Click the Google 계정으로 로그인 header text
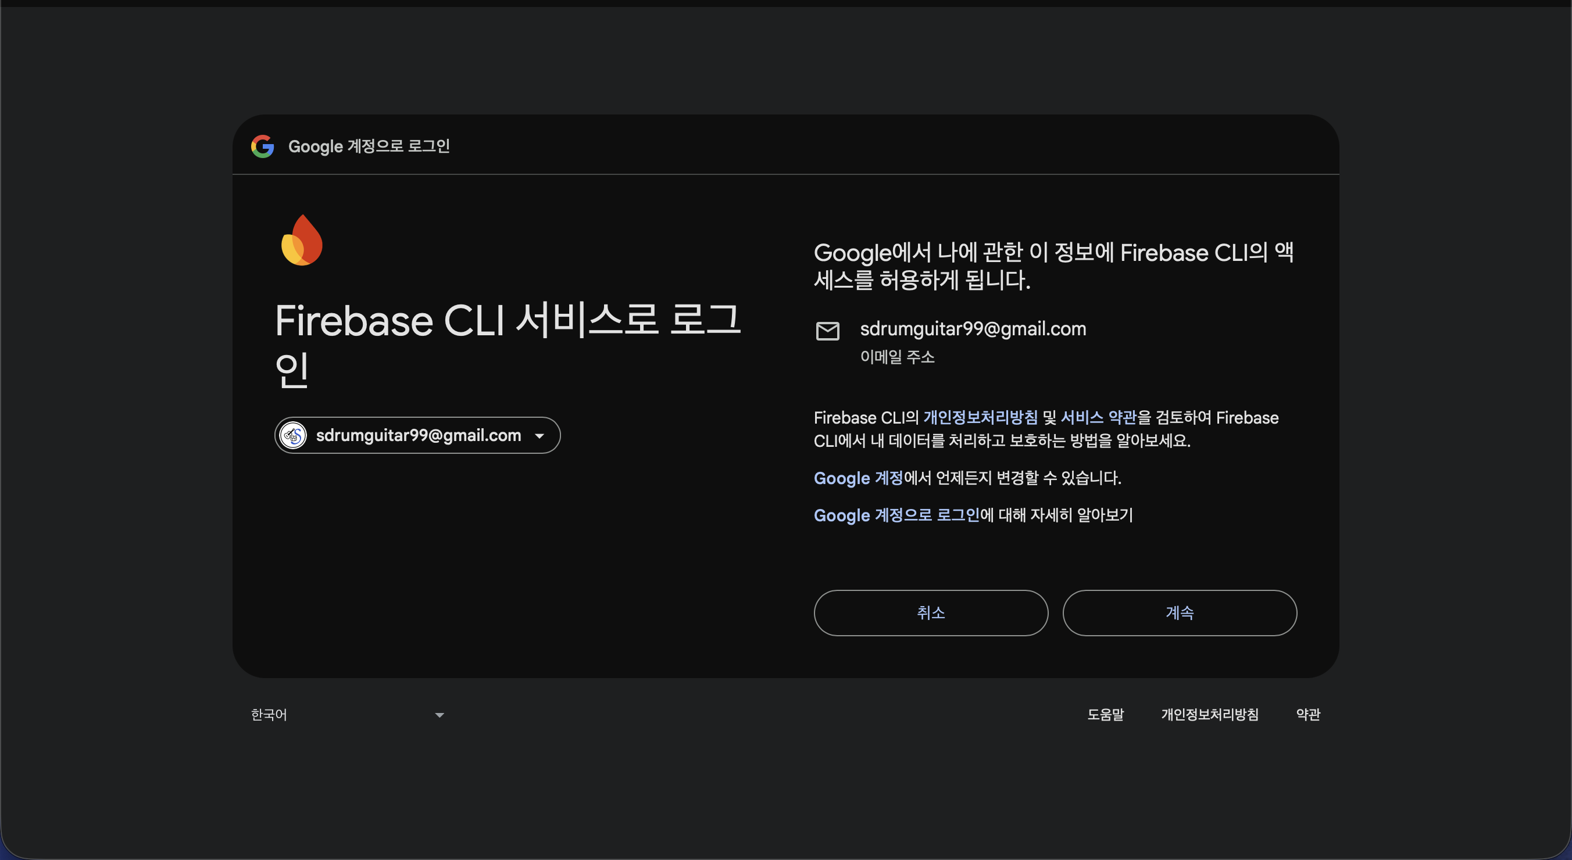Viewport: 1572px width, 860px height. pyautogui.click(x=369, y=146)
